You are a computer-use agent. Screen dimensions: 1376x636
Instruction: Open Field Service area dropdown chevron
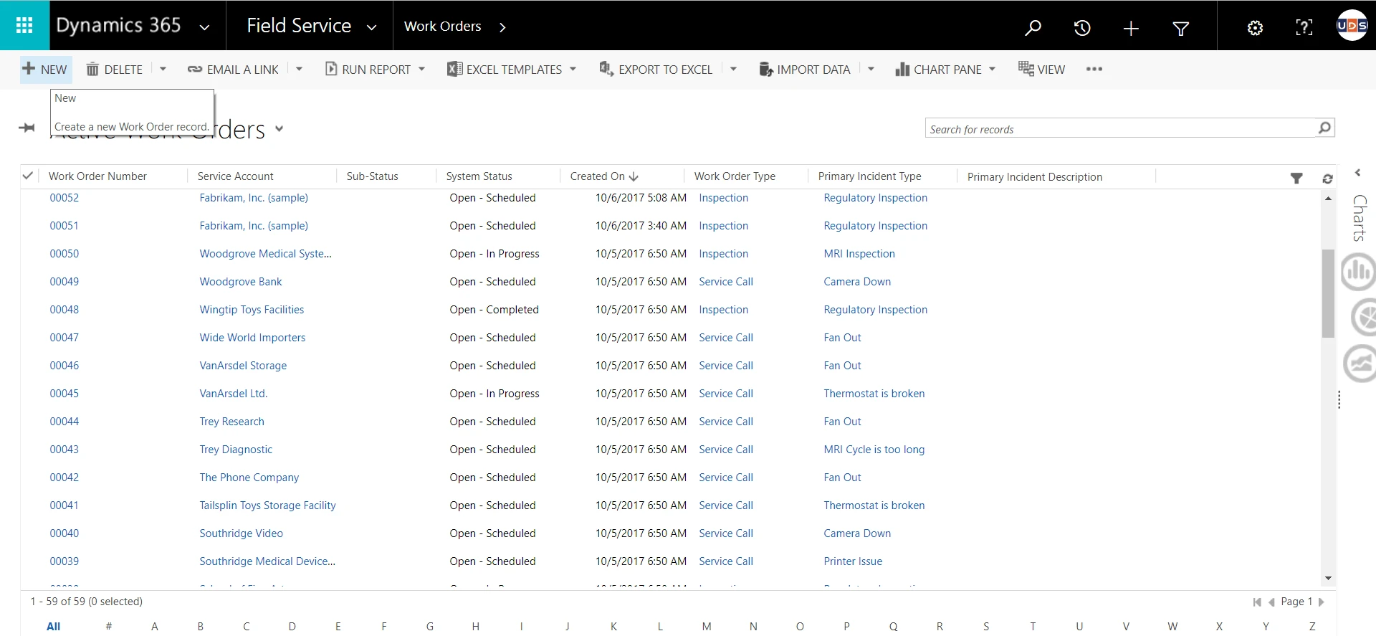(x=371, y=28)
